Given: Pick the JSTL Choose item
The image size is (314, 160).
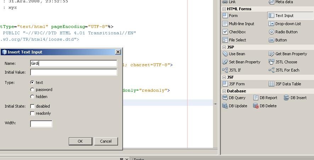Looking at the screenshot, I should click(x=283, y=62).
